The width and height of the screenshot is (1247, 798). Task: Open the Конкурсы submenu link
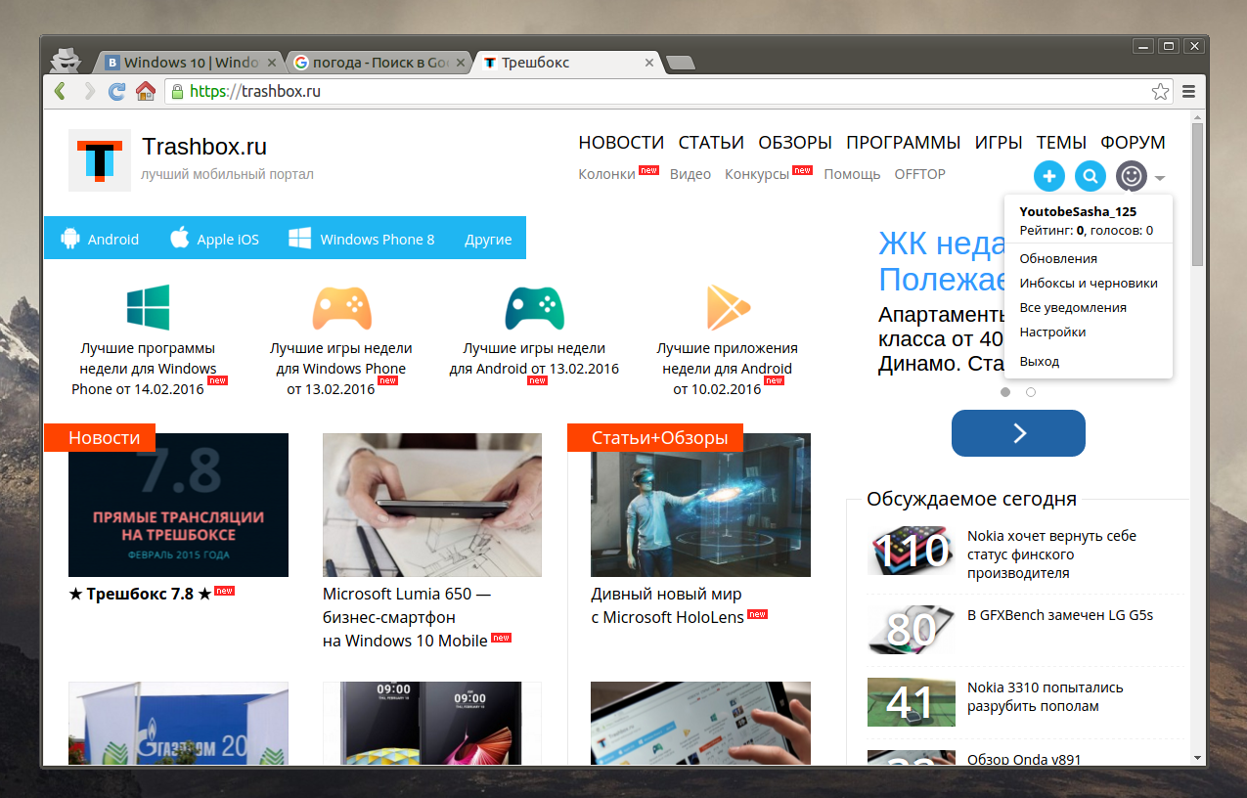point(757,174)
